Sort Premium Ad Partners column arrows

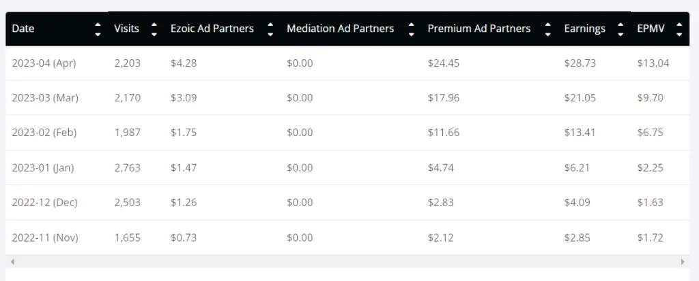[x=547, y=29]
